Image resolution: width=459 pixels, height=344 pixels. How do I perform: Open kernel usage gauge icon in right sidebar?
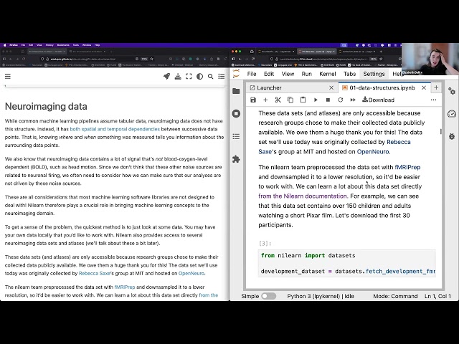click(452, 113)
